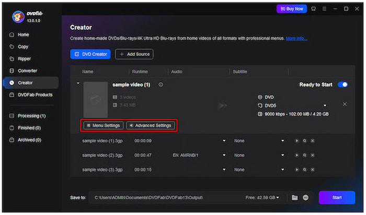Image resolution: width=366 pixels, height=215 pixels.
Task: Open subtitle dropdown for sample video (1).3gp
Action: tap(283, 140)
